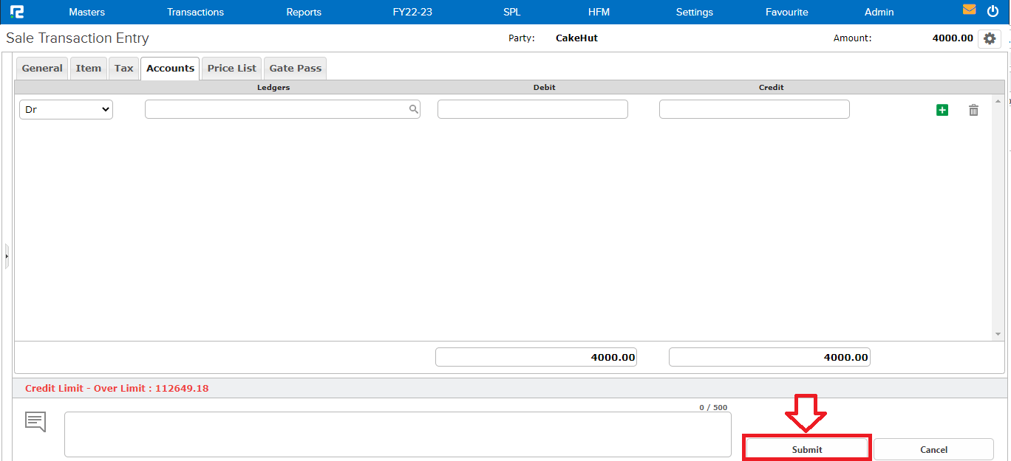Add a new ledger row with green plus

coord(942,109)
